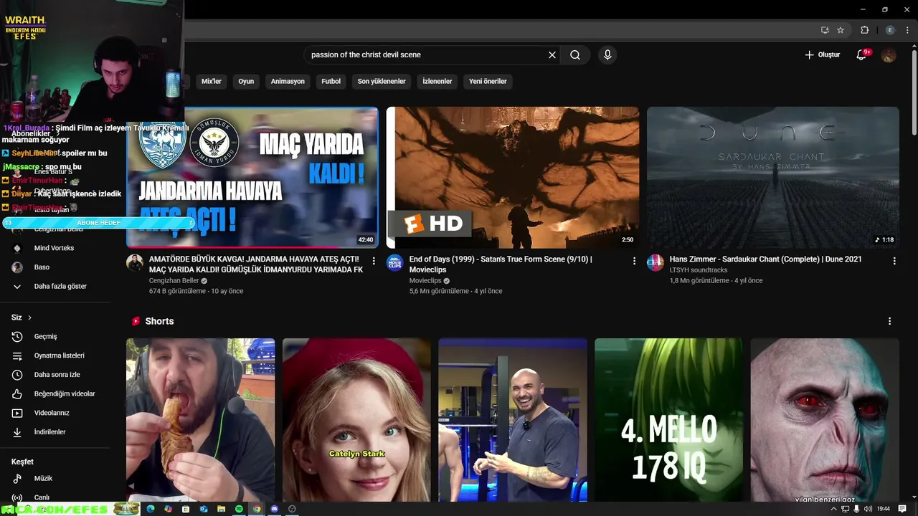Select the Yeni öneriler filter chip
918x516 pixels.
tap(488, 81)
